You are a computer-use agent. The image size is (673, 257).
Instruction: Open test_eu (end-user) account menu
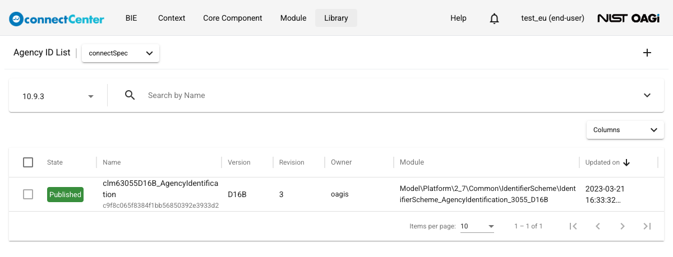[552, 18]
